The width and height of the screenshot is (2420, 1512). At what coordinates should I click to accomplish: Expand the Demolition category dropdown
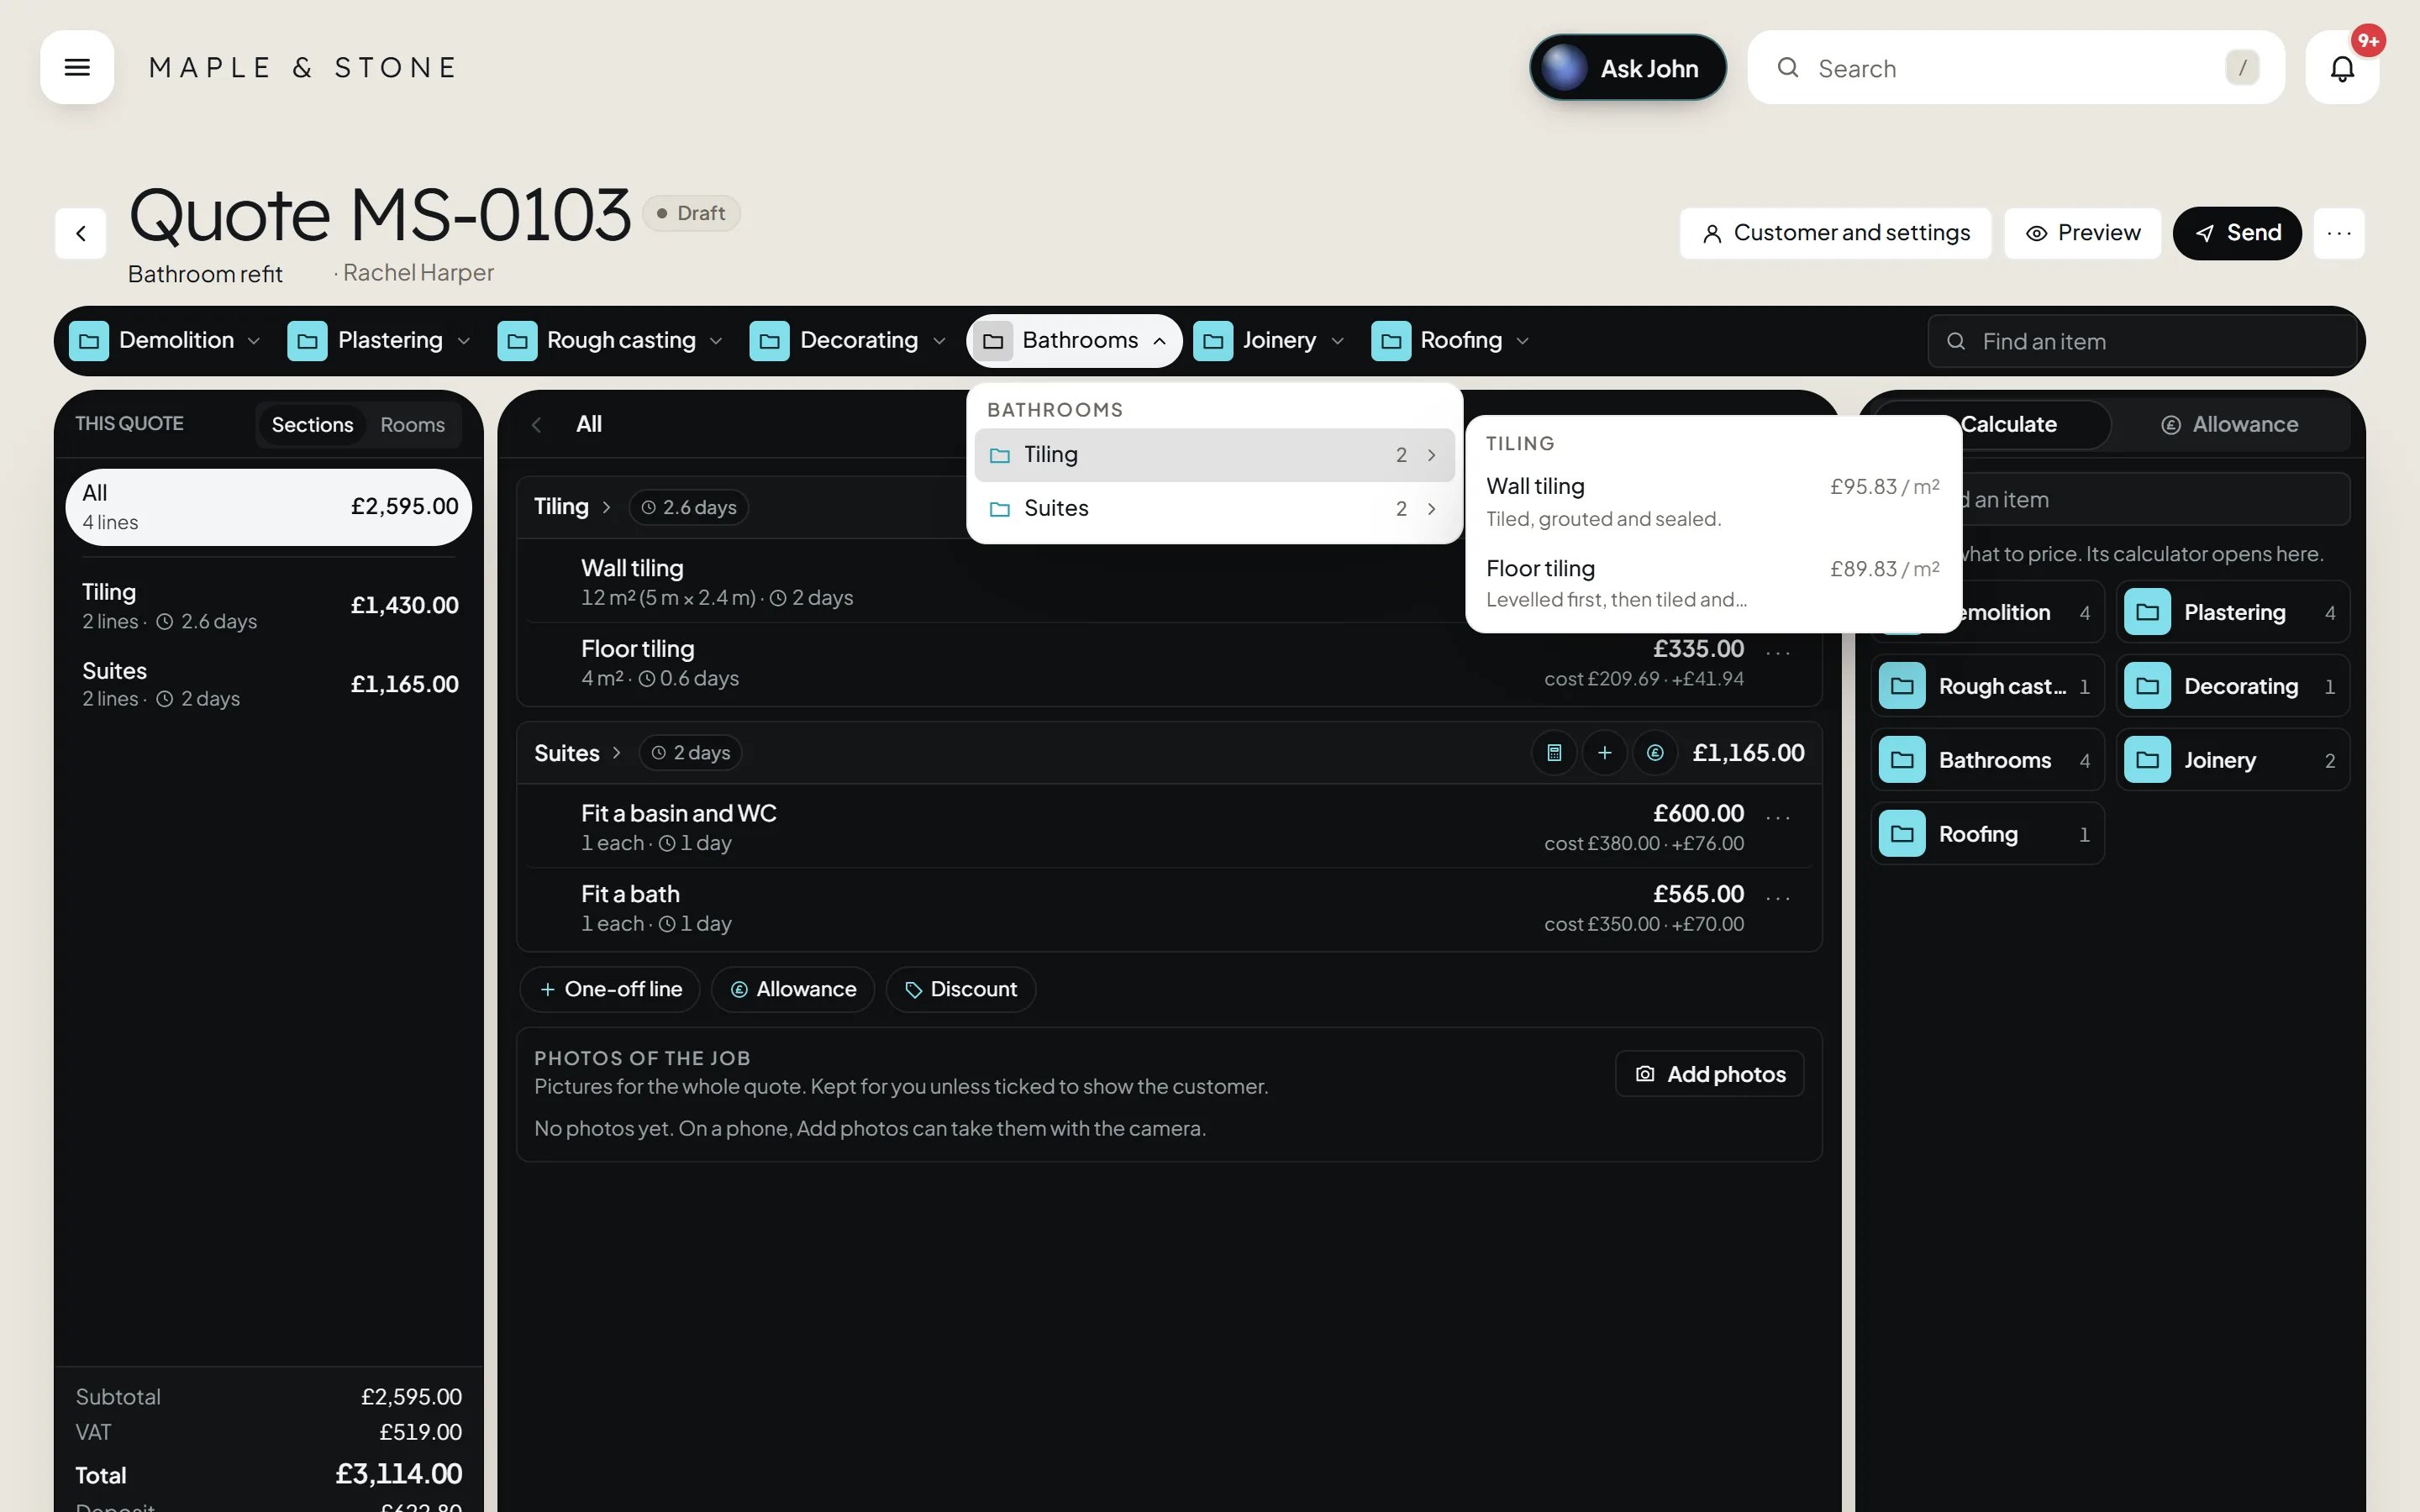(165, 340)
